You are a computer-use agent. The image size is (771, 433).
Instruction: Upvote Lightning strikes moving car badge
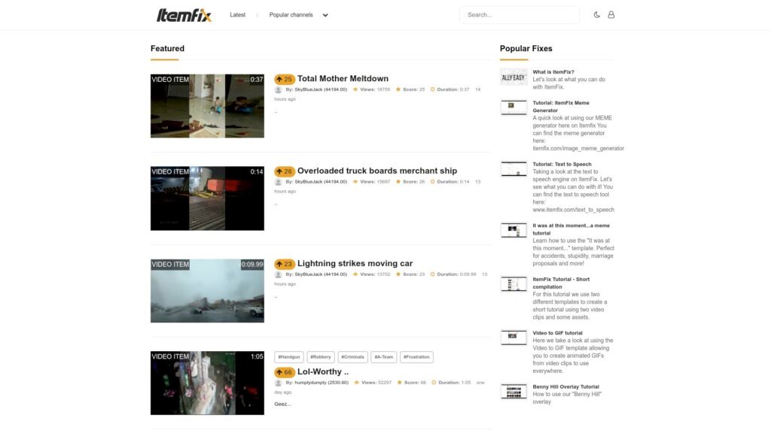point(284,265)
